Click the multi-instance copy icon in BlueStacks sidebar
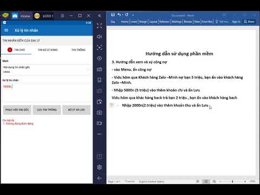Screen dimensions: 260x195 point(100,102)
